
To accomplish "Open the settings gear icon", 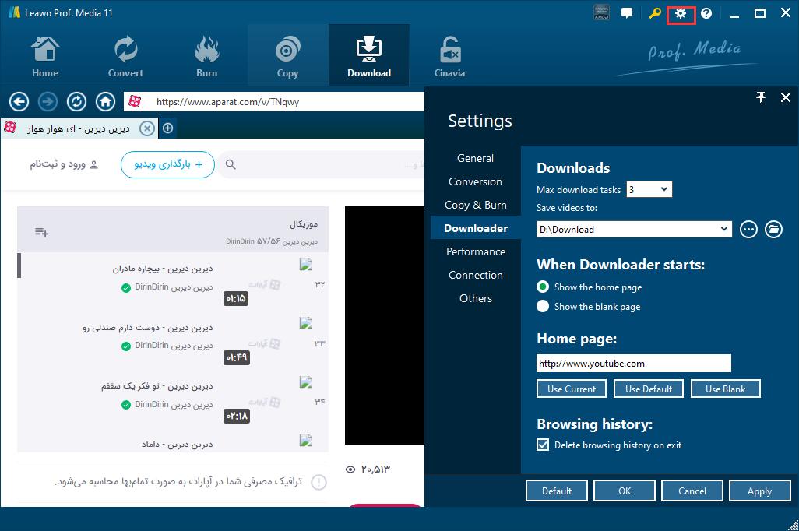I will pyautogui.click(x=681, y=13).
